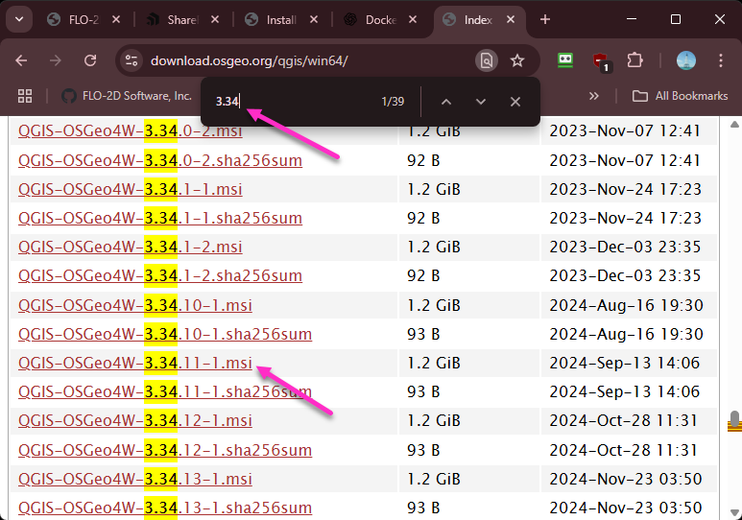The height and width of the screenshot is (520, 742).
Task: Click the site information icon in address bar
Action: 131,60
